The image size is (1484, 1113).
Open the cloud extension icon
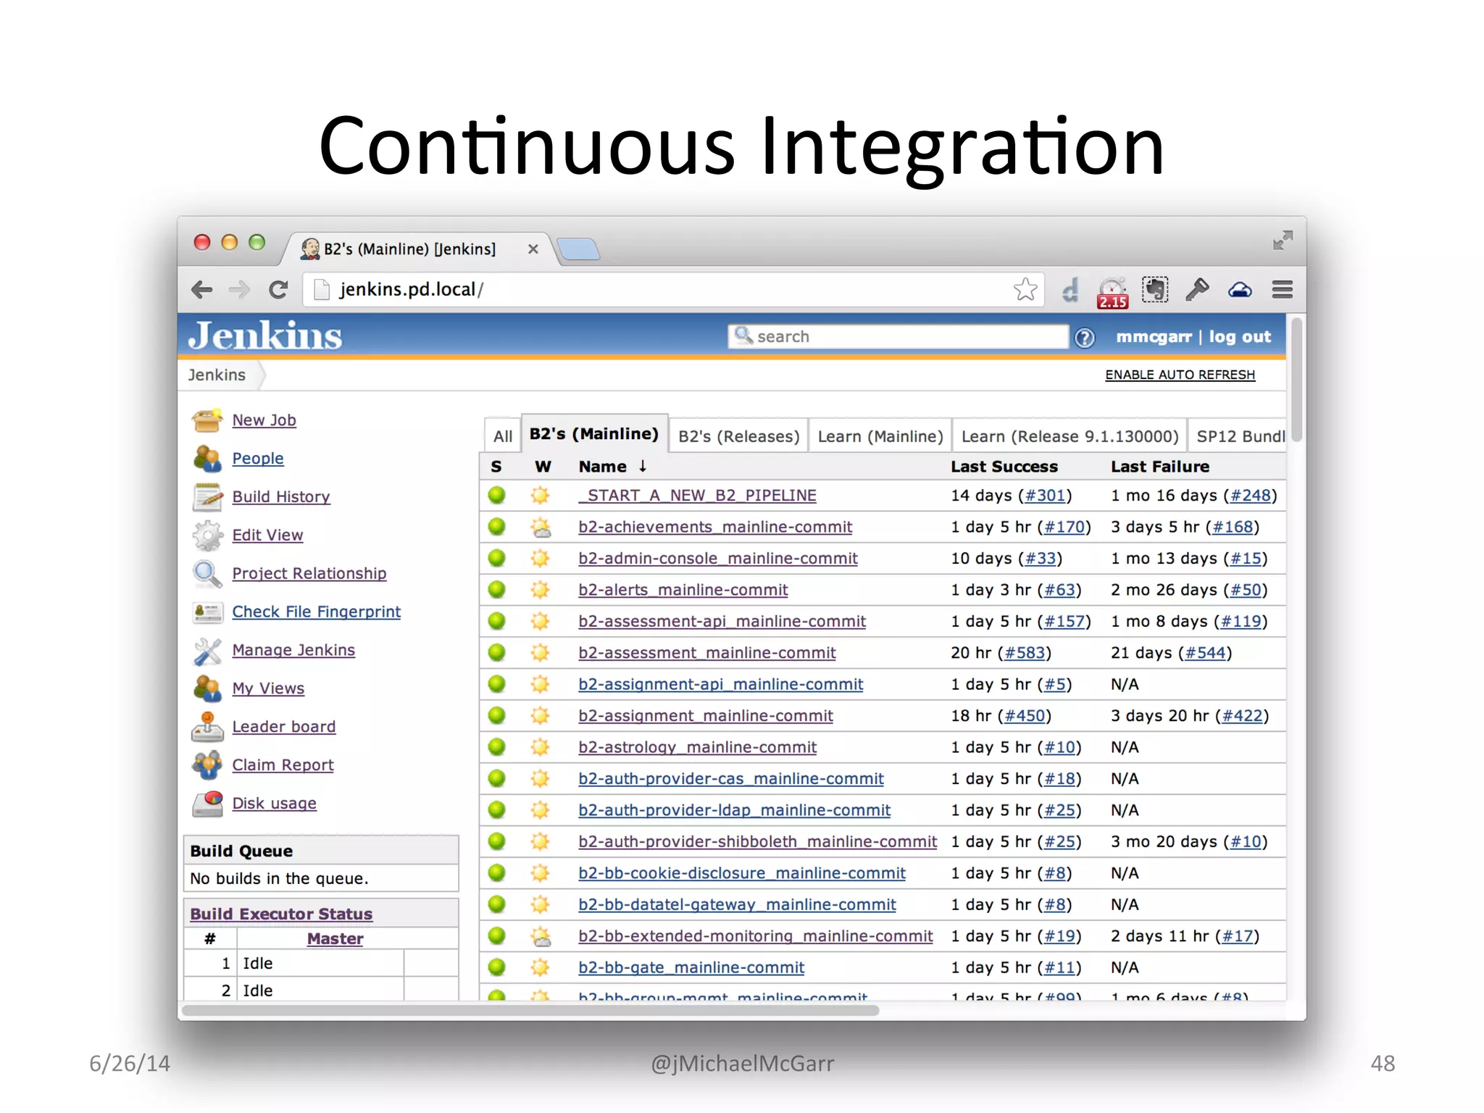(1240, 291)
